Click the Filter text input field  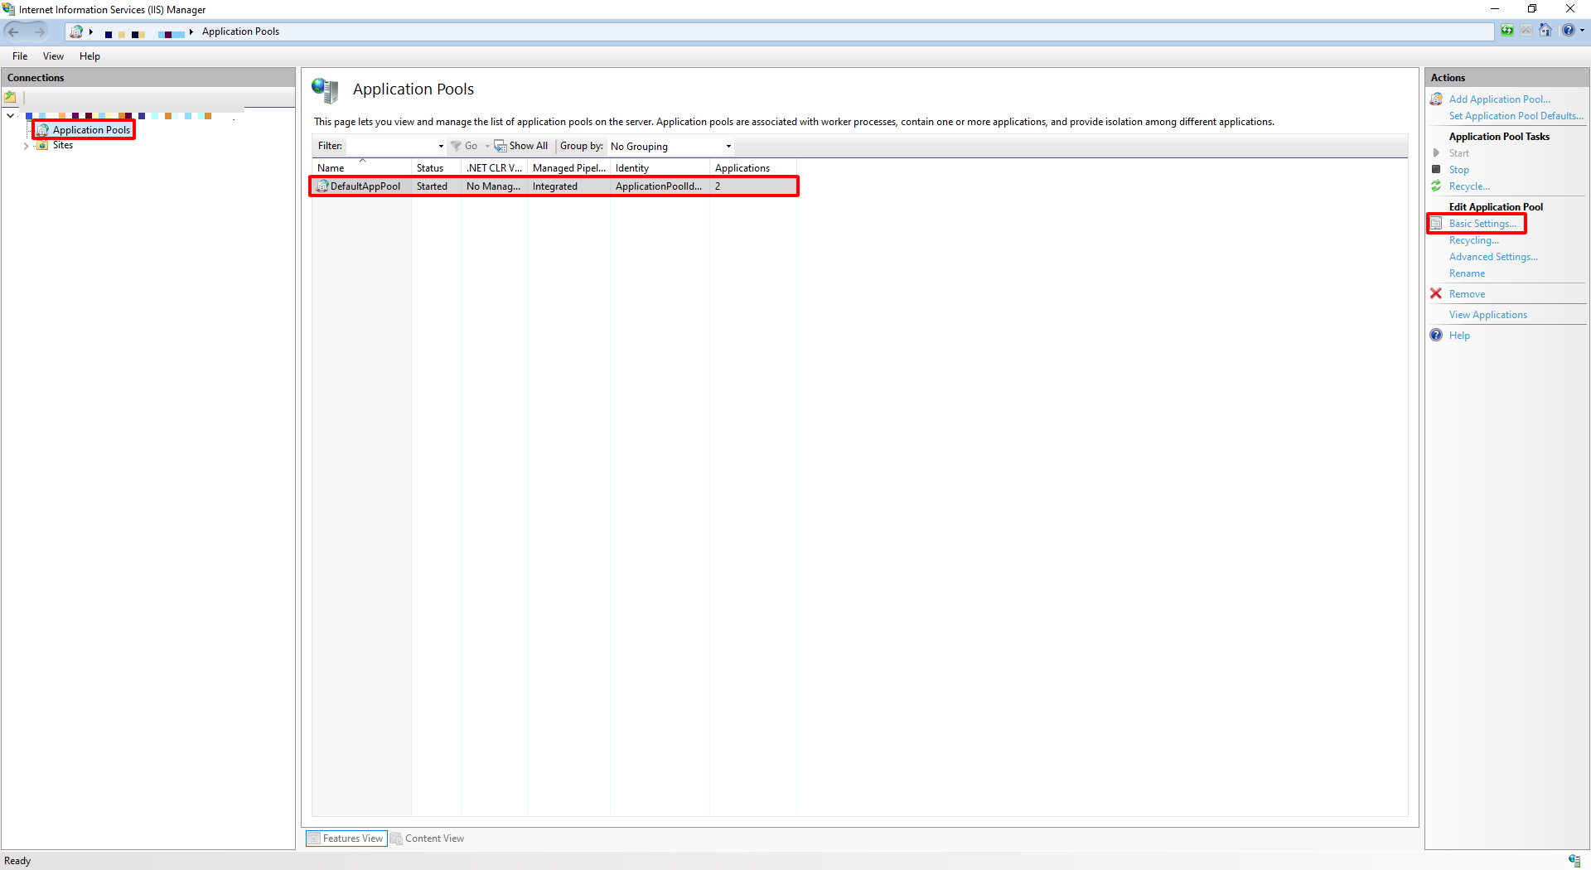pyautogui.click(x=389, y=147)
